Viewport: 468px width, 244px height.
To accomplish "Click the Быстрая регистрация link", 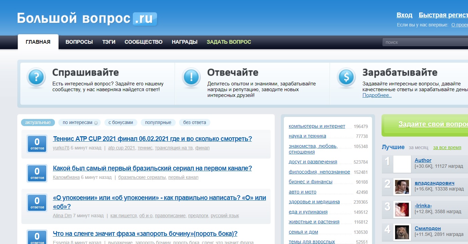I will pyautogui.click(x=443, y=15).
